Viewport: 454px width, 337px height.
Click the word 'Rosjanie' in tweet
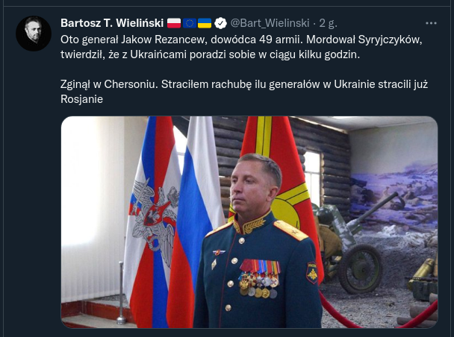(x=81, y=99)
